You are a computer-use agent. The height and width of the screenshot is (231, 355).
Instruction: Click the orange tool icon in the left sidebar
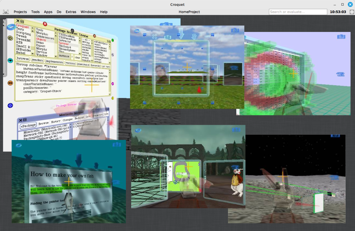pos(10,83)
